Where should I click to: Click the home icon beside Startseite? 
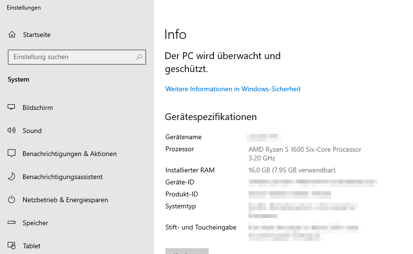coord(12,35)
